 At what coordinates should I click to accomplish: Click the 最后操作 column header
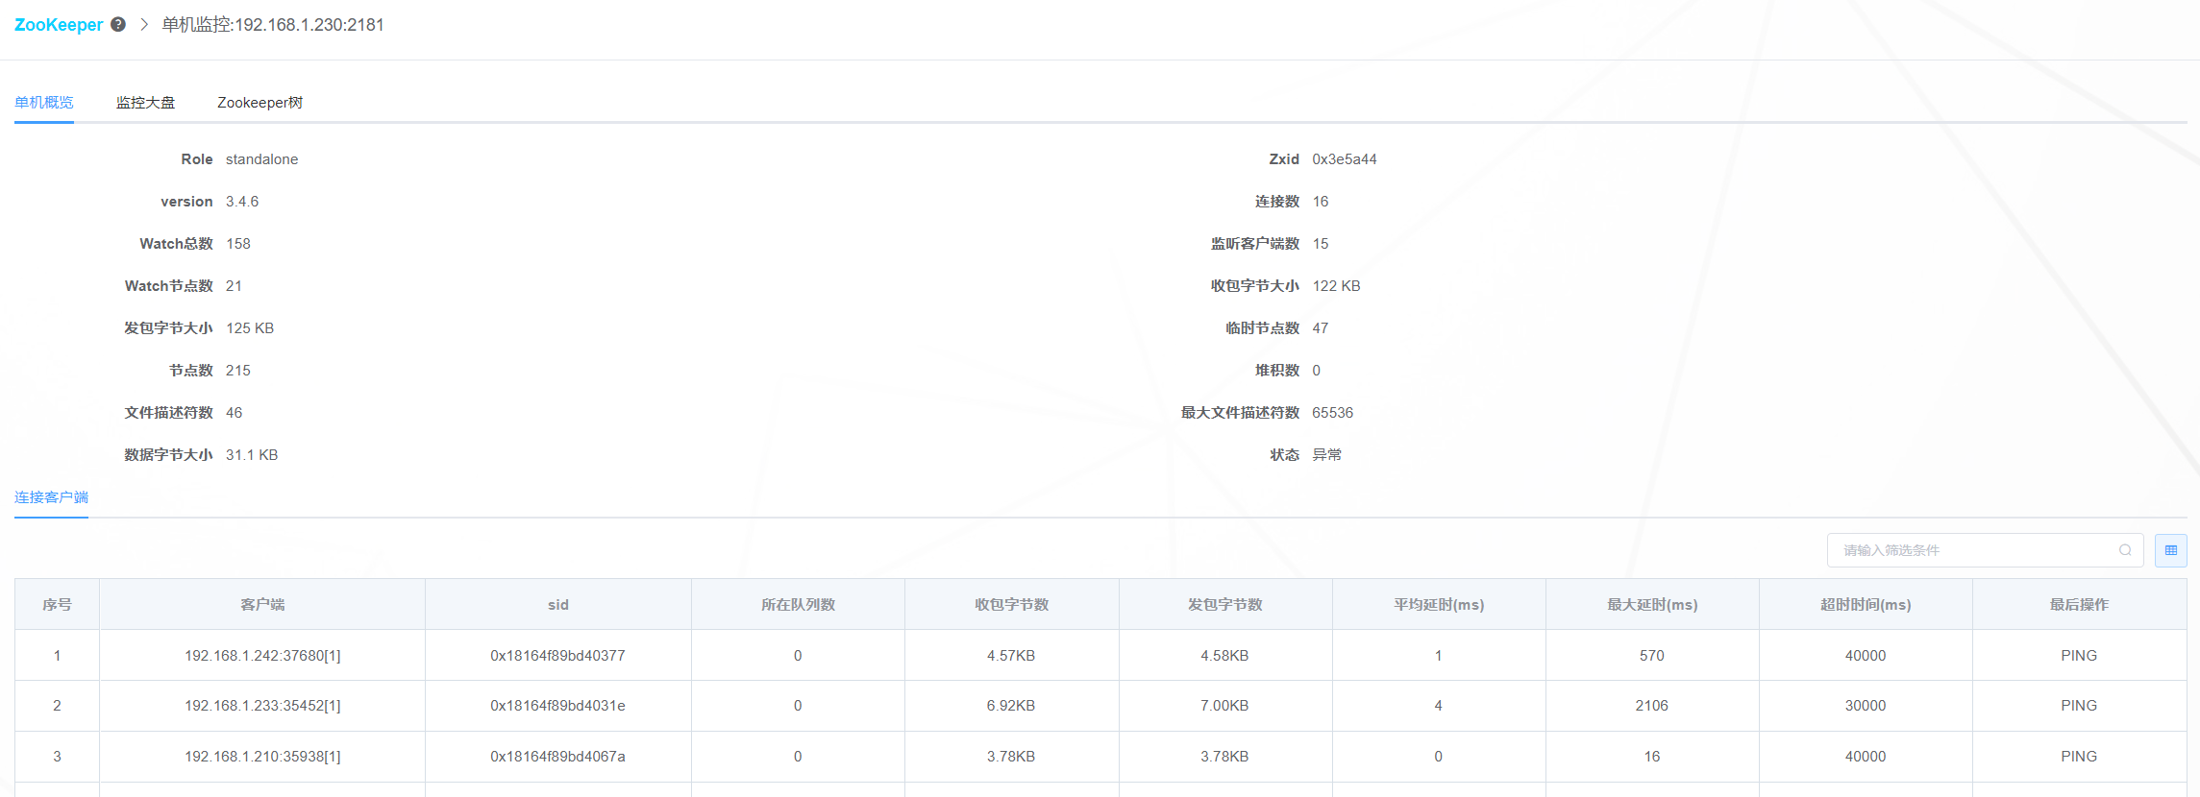point(2079,605)
